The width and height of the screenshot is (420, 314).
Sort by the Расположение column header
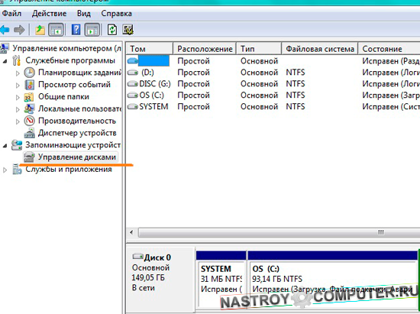pos(205,49)
